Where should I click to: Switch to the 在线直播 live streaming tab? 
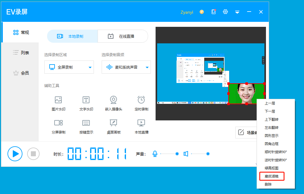[x=123, y=36]
